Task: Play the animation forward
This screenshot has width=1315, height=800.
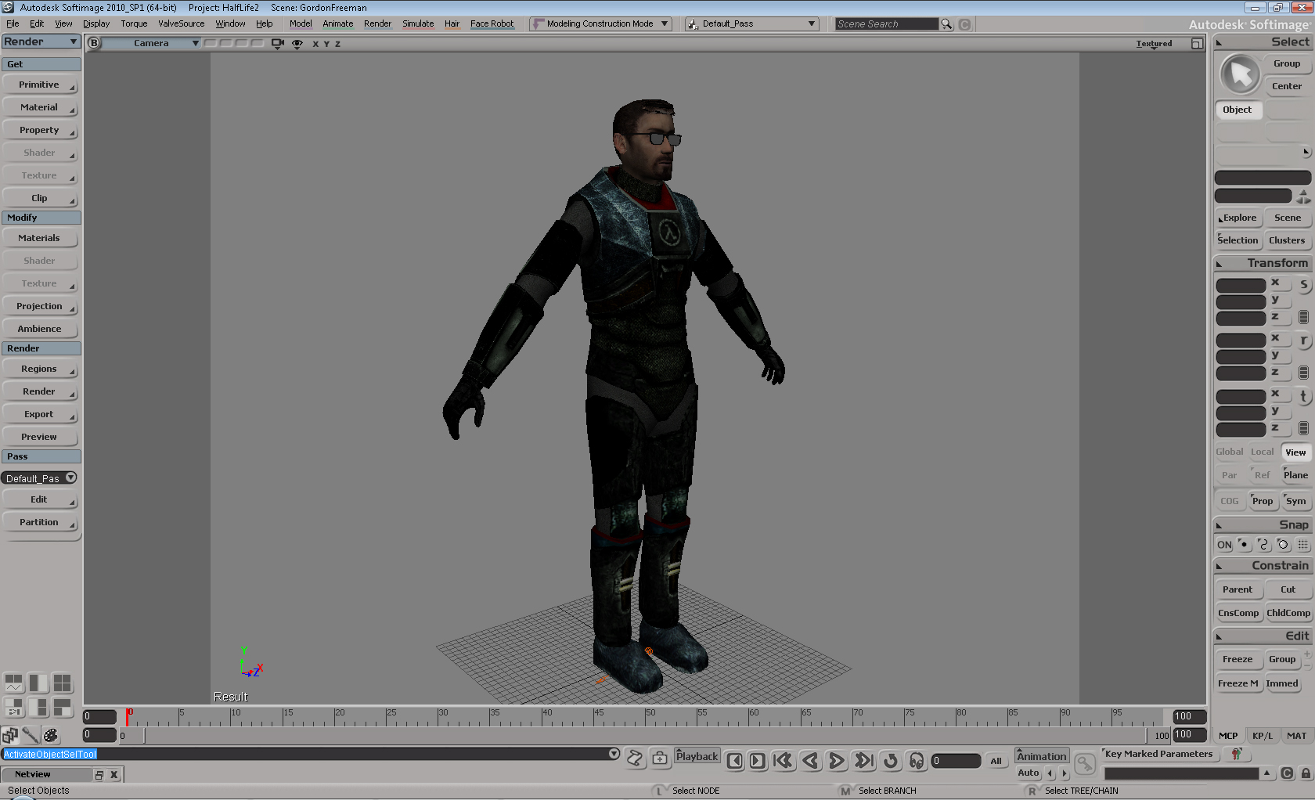Action: 836,760
